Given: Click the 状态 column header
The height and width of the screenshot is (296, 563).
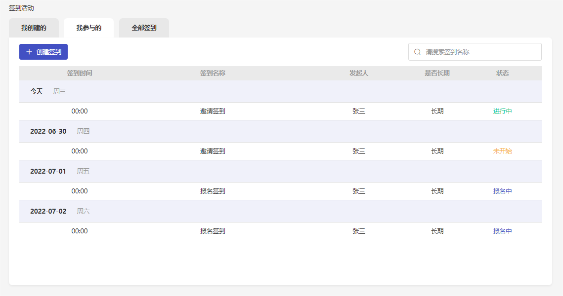Looking at the screenshot, I should 502,73.
